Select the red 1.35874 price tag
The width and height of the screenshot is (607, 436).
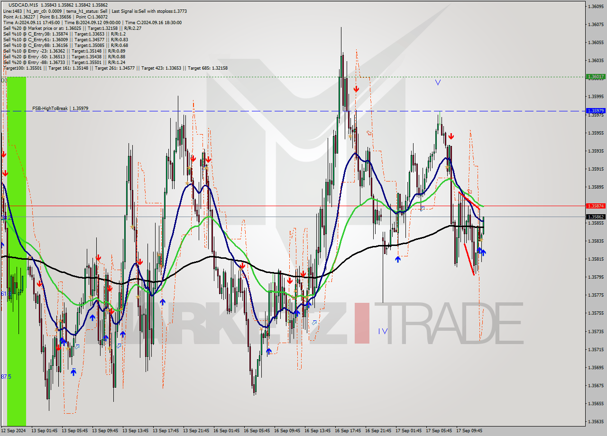(596, 206)
